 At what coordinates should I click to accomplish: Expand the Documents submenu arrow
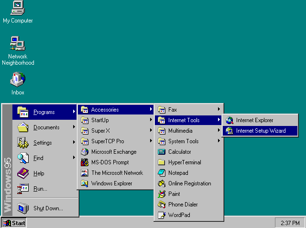point(74,127)
